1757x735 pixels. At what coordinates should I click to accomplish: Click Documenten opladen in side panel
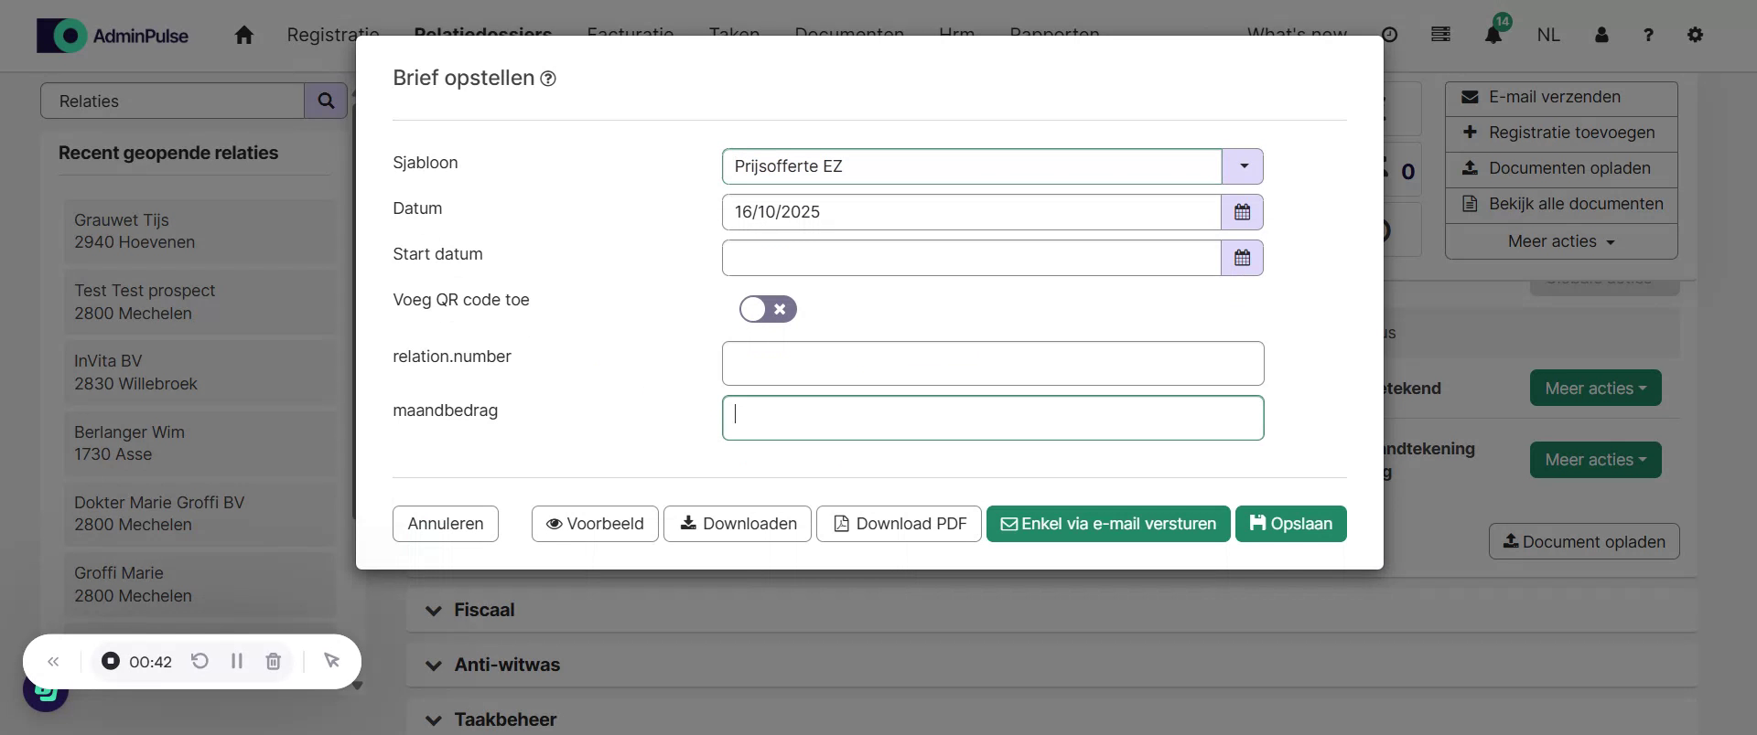pyautogui.click(x=1561, y=168)
